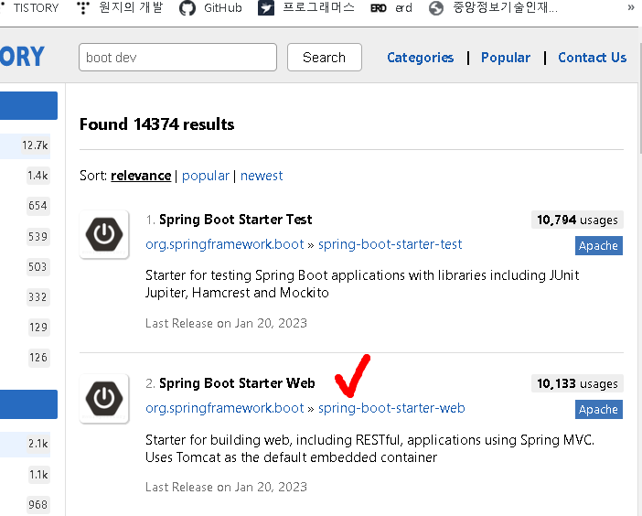The image size is (642, 516).
Task: Open the TISTORY bookmark
Action: tap(36, 8)
